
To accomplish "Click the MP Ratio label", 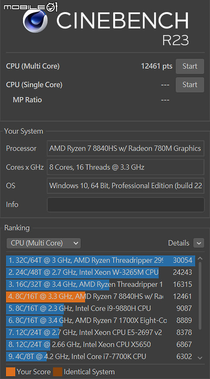I will (27, 100).
